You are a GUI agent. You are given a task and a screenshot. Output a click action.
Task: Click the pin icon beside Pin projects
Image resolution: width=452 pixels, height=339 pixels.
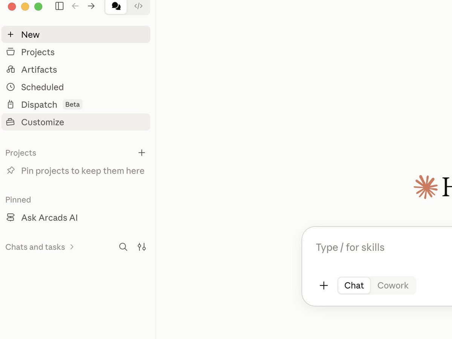pyautogui.click(x=11, y=171)
